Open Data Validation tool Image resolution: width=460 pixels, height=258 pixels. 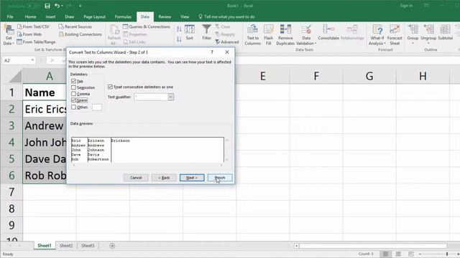306,35
